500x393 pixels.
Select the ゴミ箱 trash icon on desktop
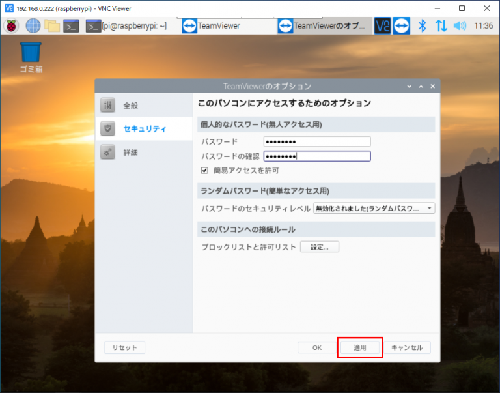31,57
